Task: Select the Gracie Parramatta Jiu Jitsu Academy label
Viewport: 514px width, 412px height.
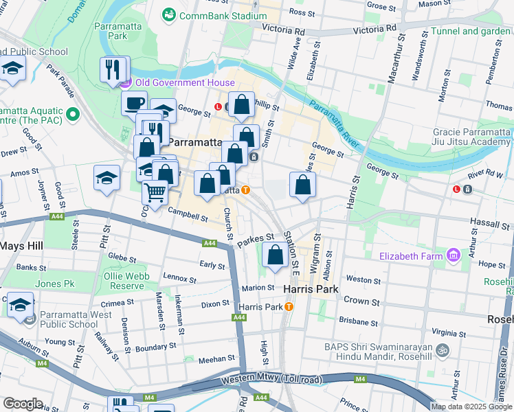Action: (471, 137)
